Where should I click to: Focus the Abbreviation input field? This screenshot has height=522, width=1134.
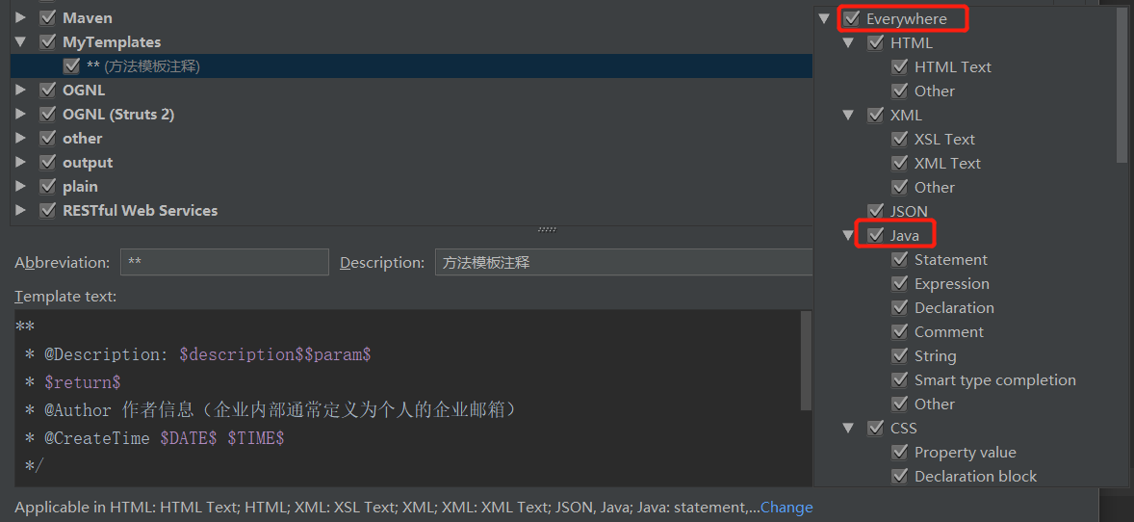tap(224, 262)
